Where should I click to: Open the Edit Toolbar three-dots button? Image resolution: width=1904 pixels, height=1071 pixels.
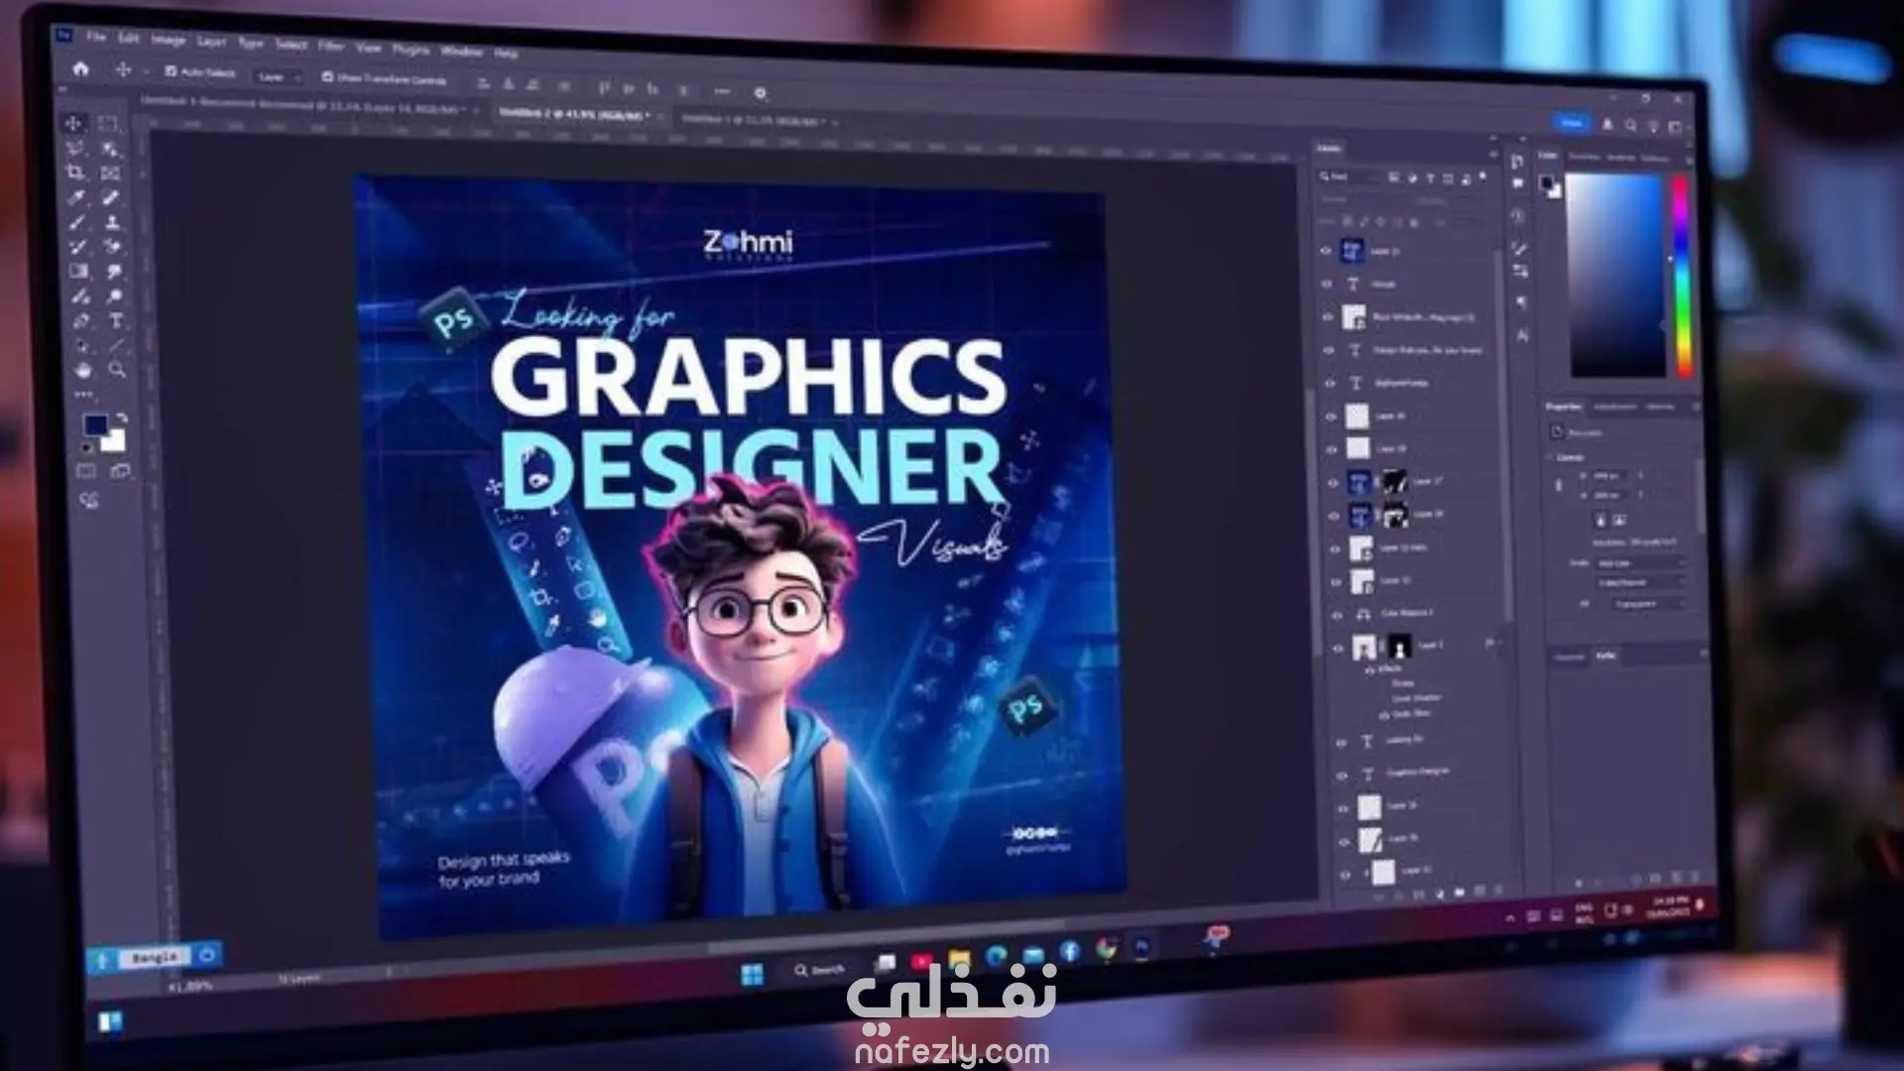coord(83,394)
